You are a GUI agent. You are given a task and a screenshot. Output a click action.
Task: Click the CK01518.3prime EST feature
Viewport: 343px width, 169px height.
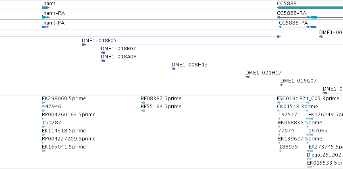[x=293, y=111]
